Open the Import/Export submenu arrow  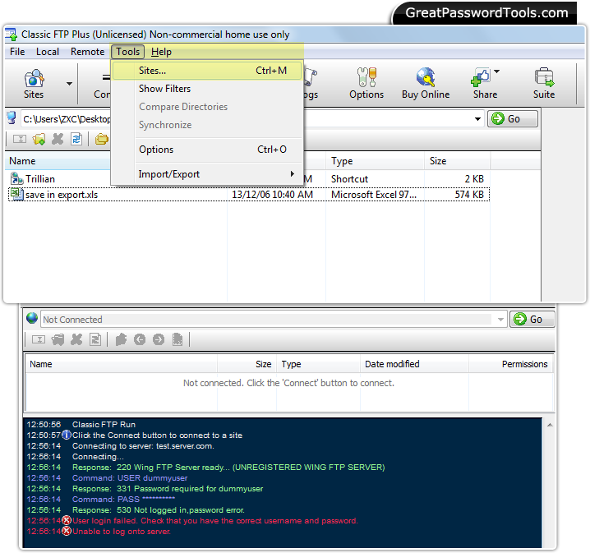292,174
